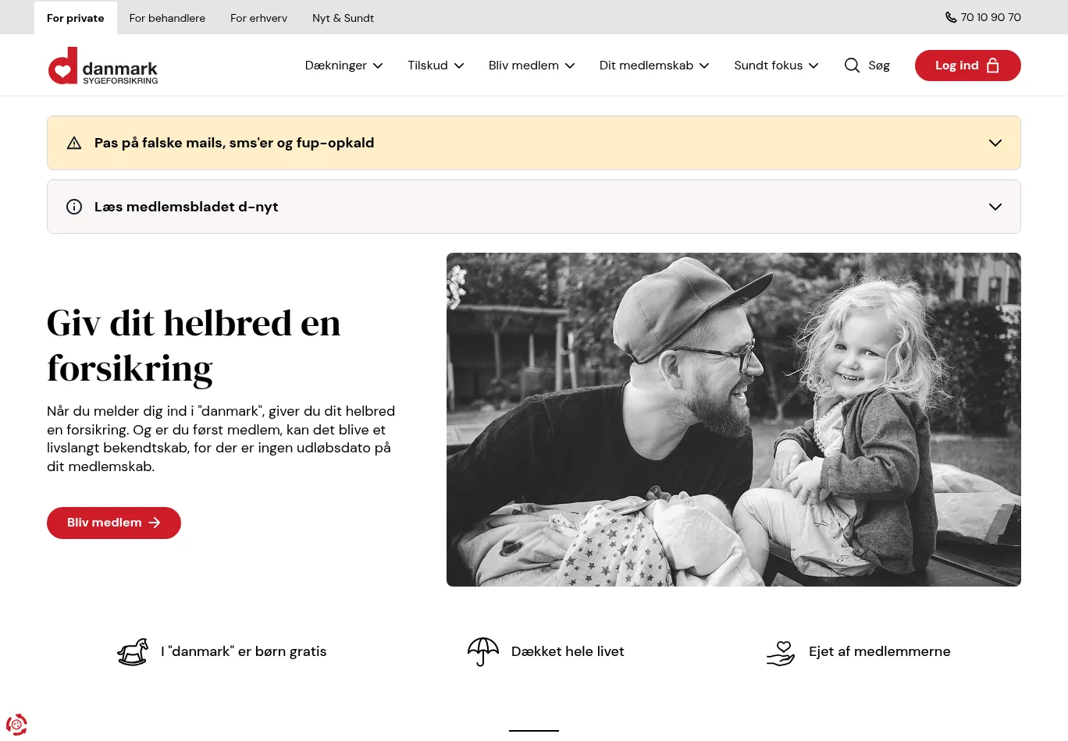Click the phone icon beside 70 10 90 70
Screen dimensions: 1068x741
coord(950,17)
